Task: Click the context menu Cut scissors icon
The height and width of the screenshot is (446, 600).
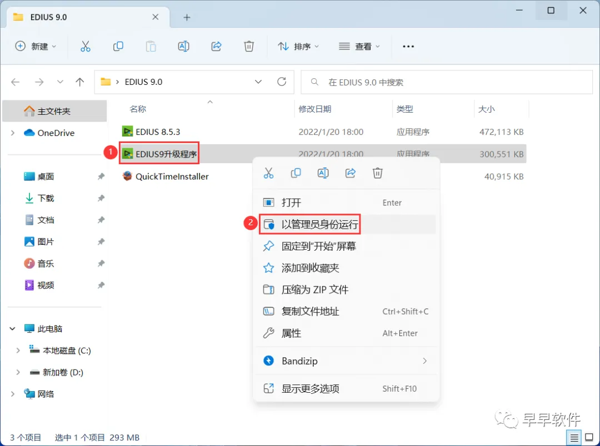Action: [269, 173]
